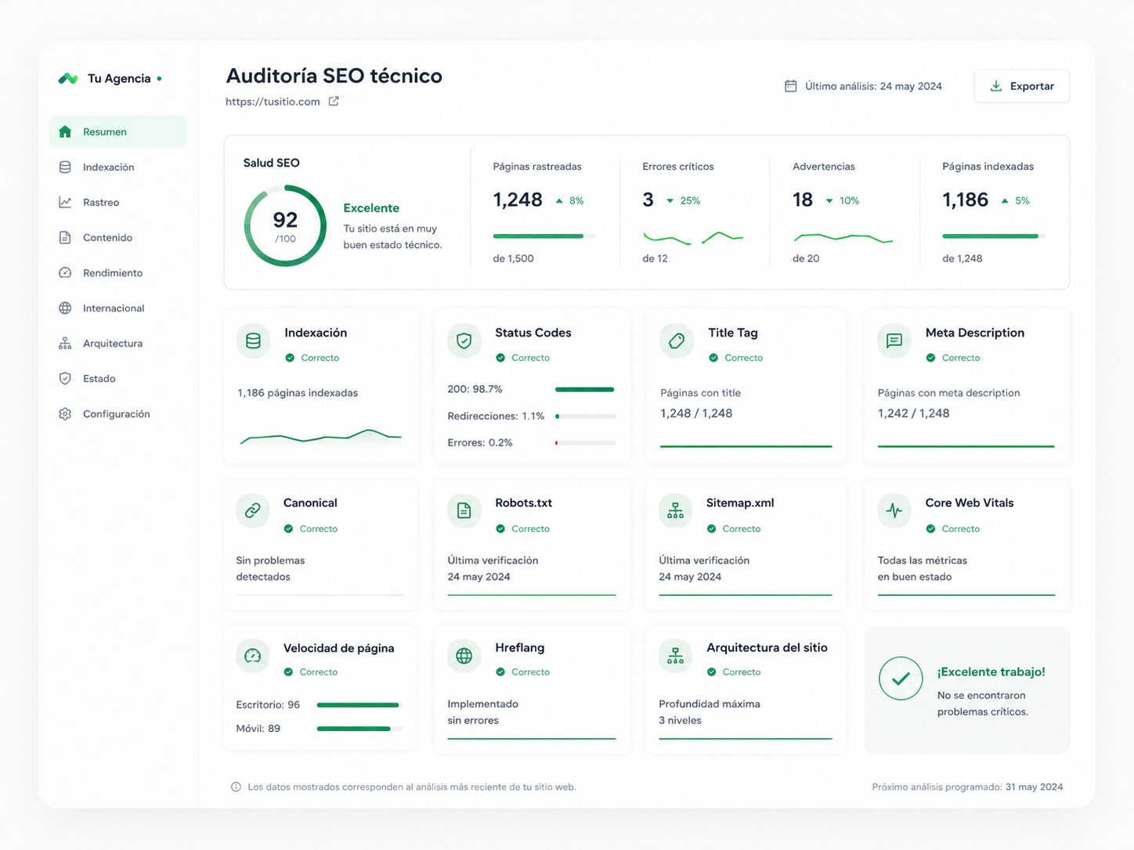Click the Core Web Vitals pulse icon
Viewport: 1134px width, 850px height.
click(894, 511)
